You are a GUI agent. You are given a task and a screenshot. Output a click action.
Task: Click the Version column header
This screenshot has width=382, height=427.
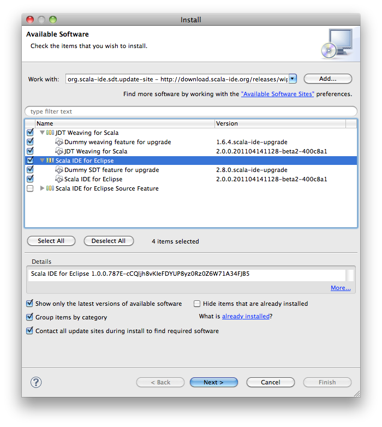(x=280, y=123)
